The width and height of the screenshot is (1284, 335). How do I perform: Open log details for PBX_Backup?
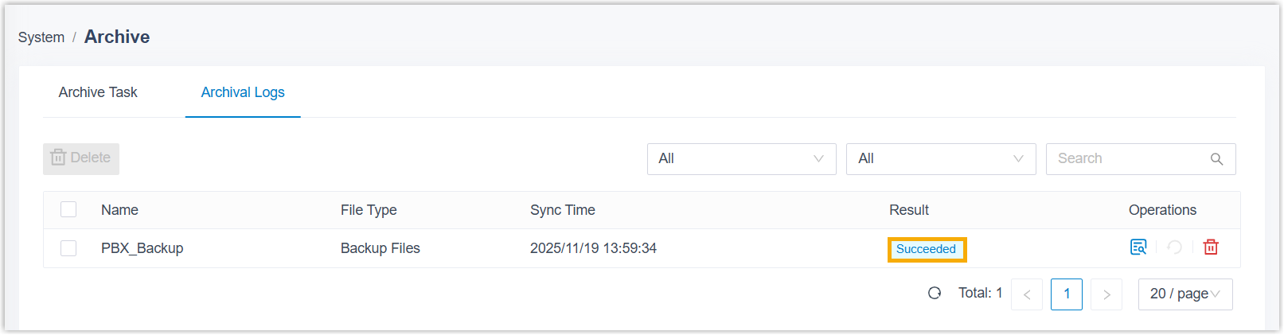[x=1138, y=247]
